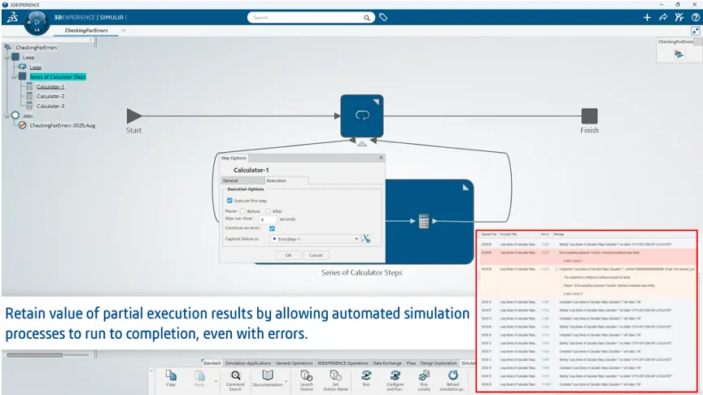Open the Flow tab
The image size is (703, 395).
(x=411, y=362)
